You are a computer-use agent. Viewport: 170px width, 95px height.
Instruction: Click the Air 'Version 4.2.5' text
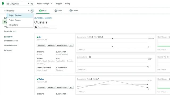coord(42,40)
